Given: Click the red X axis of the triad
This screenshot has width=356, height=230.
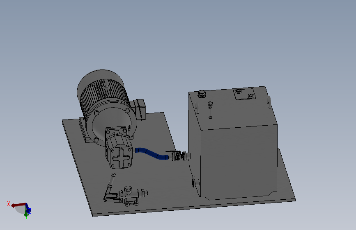Looking at the screenshot, I should coord(18,205).
